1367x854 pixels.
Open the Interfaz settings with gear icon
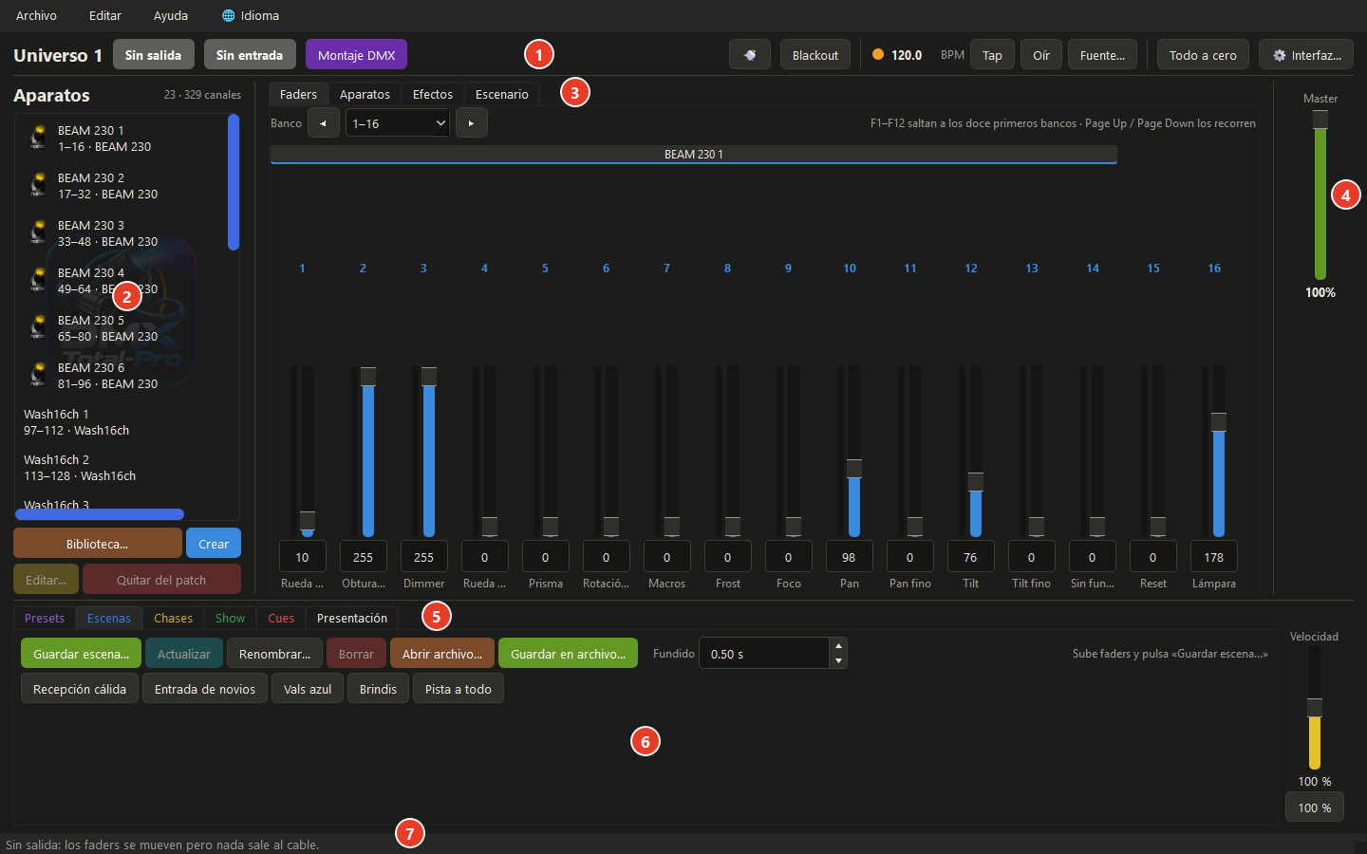1306,55
